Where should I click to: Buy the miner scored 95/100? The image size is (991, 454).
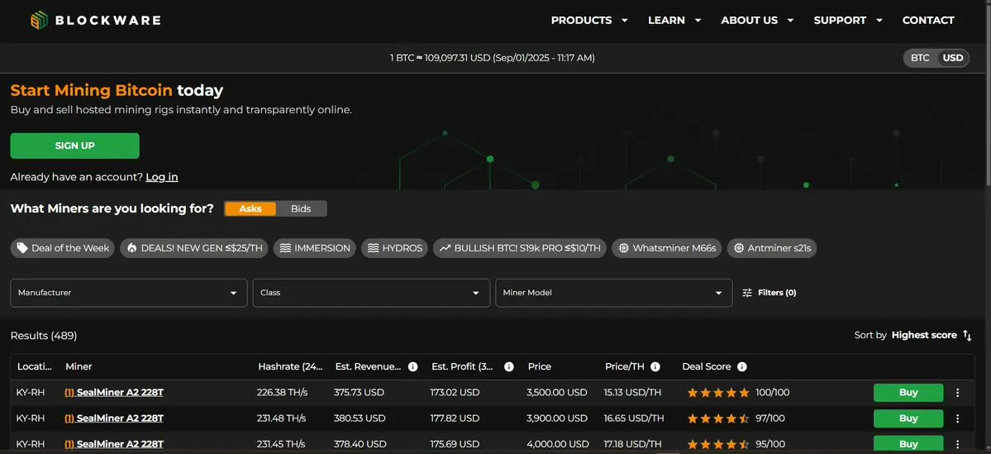click(x=908, y=444)
